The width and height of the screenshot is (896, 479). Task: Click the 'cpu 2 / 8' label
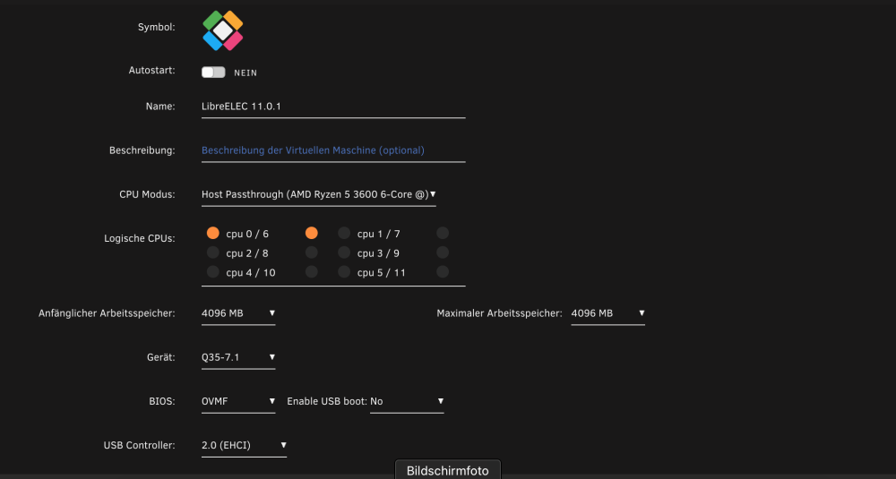point(247,253)
